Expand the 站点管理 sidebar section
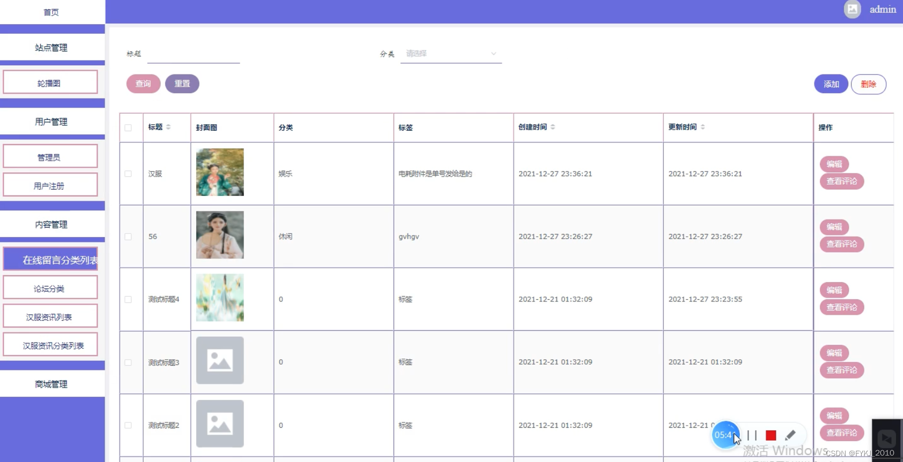The image size is (903, 462). coord(51,48)
